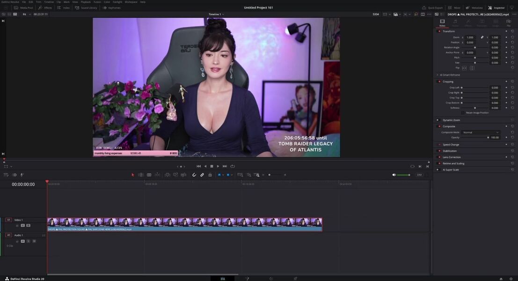518x281 pixels.
Task: Open the Edit Index panel
Action: [x=64, y=7]
